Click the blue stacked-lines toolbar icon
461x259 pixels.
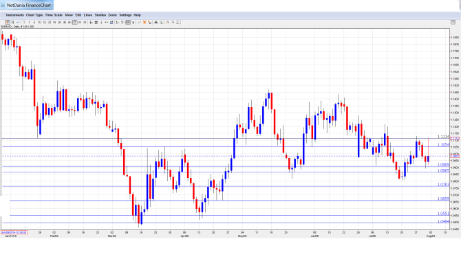111,22
